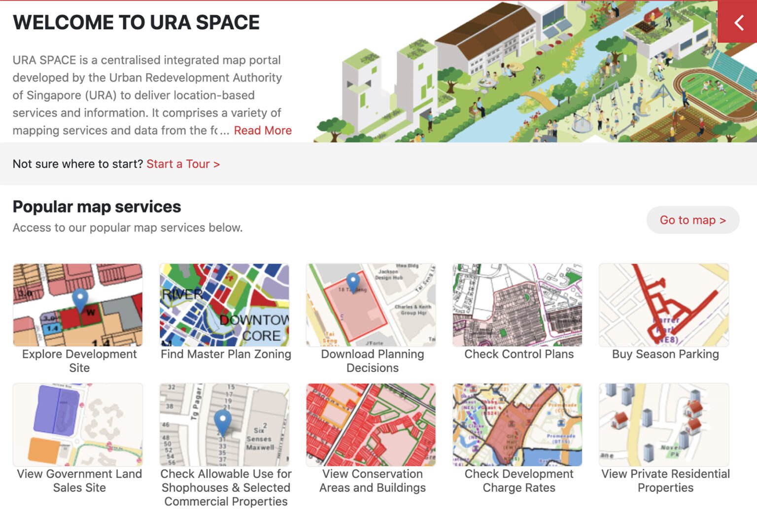Click the WELCOME TO URA SPACE heading
Viewport: 757px width, 521px height.
pos(137,22)
